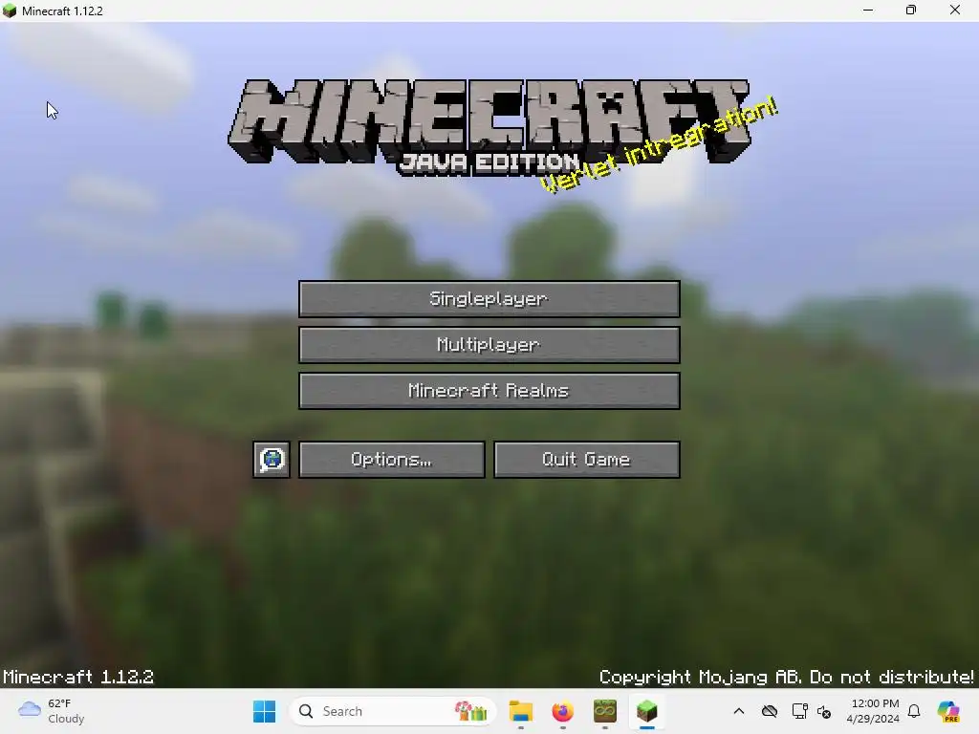
Task: Open the Options… settings button
Action: click(391, 460)
